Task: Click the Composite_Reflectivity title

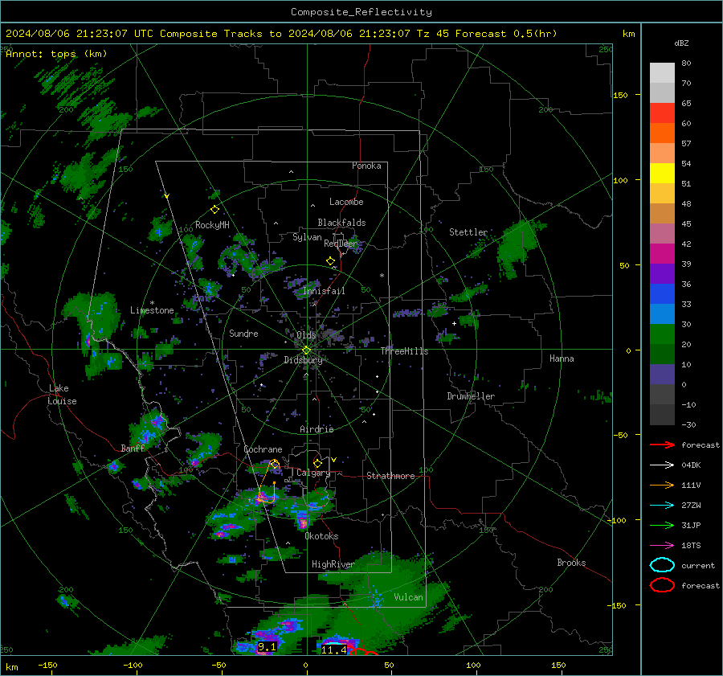Action: [361, 12]
